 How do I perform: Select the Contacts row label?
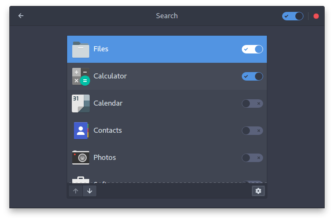click(x=108, y=131)
